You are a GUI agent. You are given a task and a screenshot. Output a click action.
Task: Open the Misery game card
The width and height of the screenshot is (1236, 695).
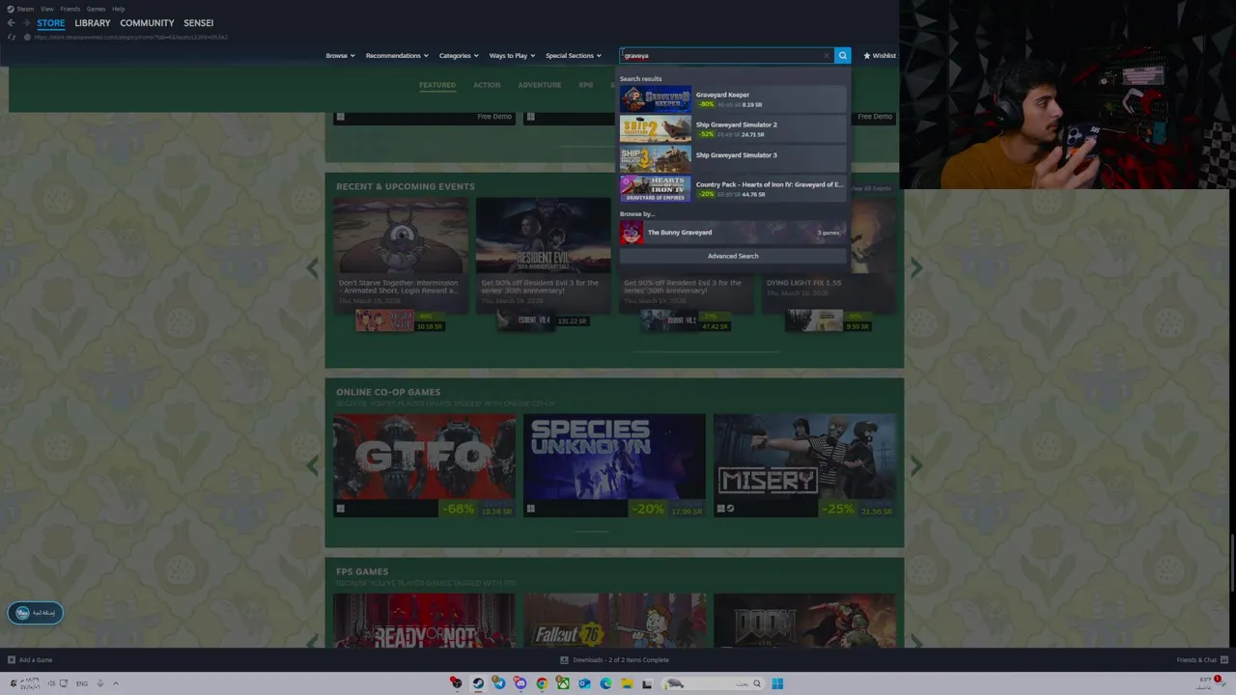click(x=804, y=465)
